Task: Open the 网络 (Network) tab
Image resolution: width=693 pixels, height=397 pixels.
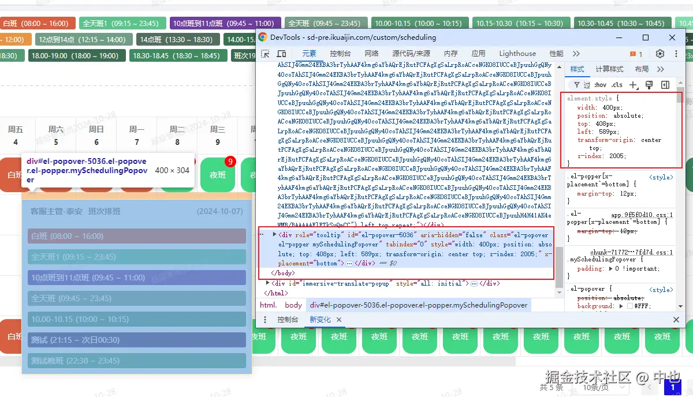Action: tap(371, 54)
